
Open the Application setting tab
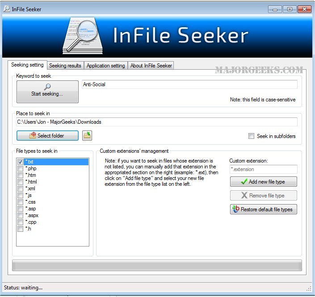pos(105,66)
